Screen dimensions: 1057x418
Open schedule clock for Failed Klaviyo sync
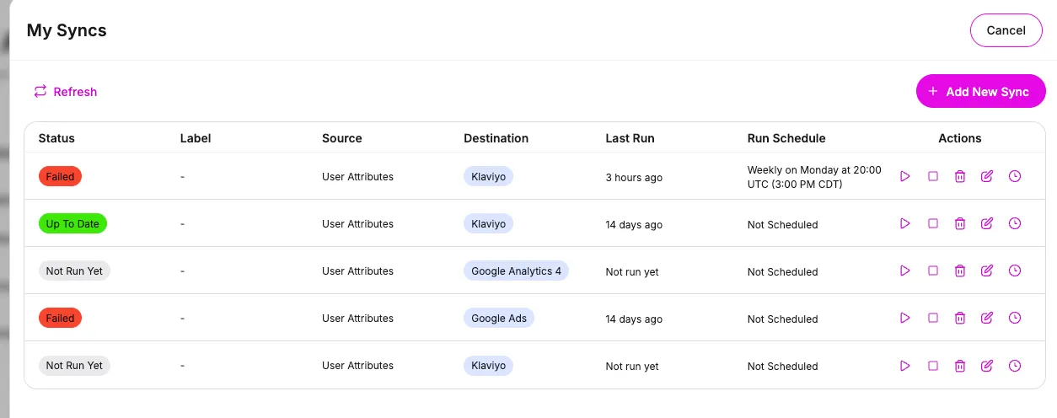pos(1015,176)
